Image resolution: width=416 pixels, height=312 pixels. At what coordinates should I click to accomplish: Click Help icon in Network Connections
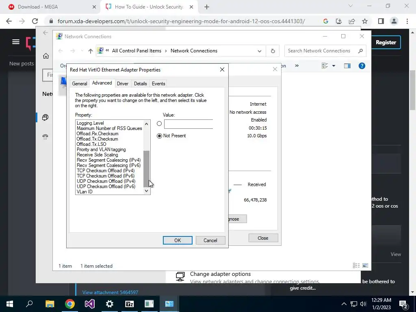[362, 66]
